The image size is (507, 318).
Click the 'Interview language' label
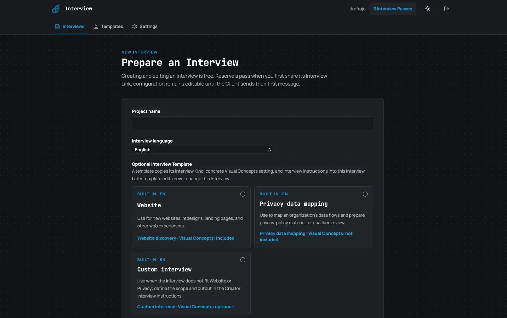[x=152, y=141]
